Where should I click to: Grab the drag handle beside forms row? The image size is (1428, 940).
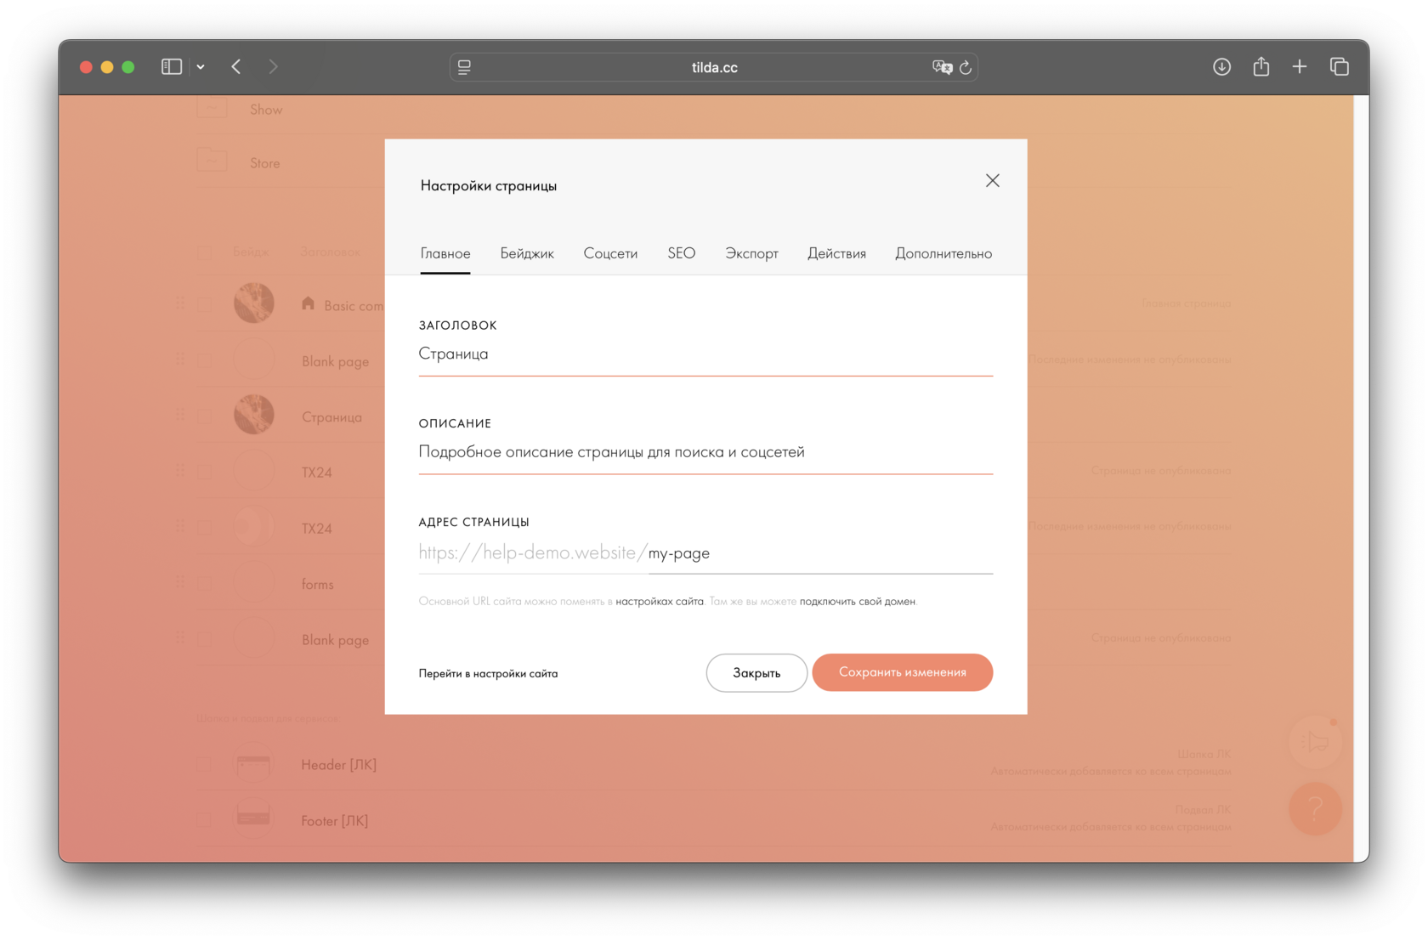(180, 582)
